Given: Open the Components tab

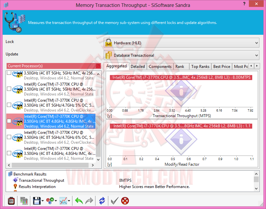Looking at the screenshot, I should coord(160,67).
